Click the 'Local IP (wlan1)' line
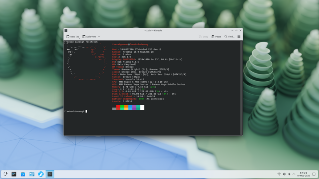Screen dimensions: 319x179 [133, 96]
